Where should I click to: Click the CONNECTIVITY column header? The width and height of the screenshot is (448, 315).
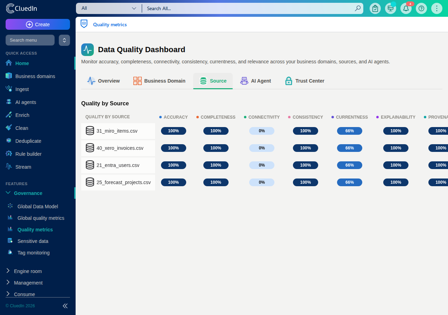click(x=262, y=117)
